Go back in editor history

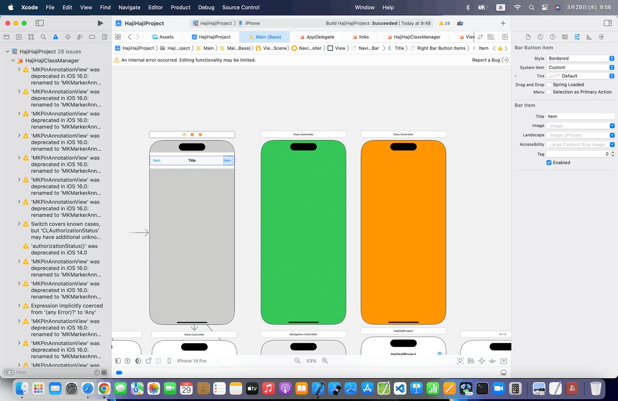point(129,37)
